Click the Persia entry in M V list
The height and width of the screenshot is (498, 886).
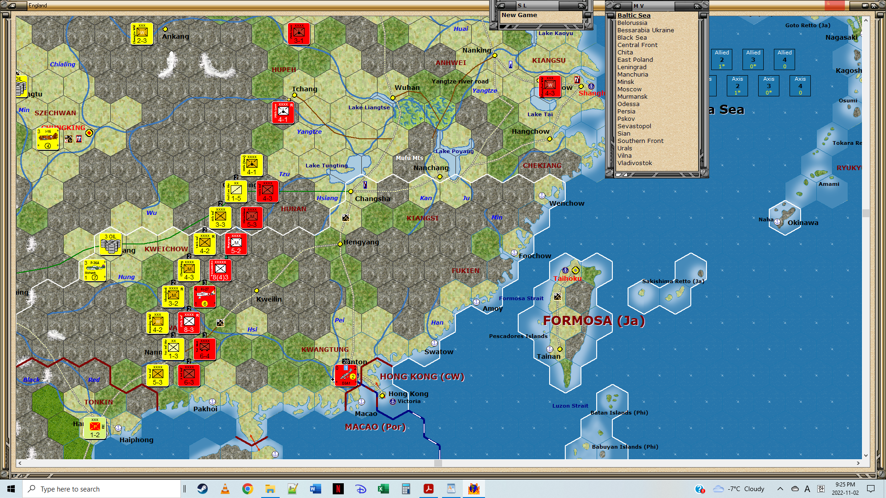[626, 111]
